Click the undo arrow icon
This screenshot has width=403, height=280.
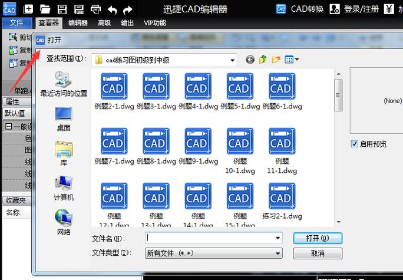coord(112,9)
